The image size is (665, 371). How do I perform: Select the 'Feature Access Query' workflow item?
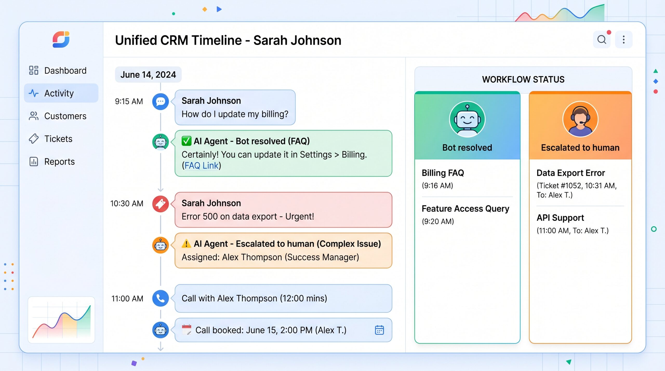tap(467, 215)
